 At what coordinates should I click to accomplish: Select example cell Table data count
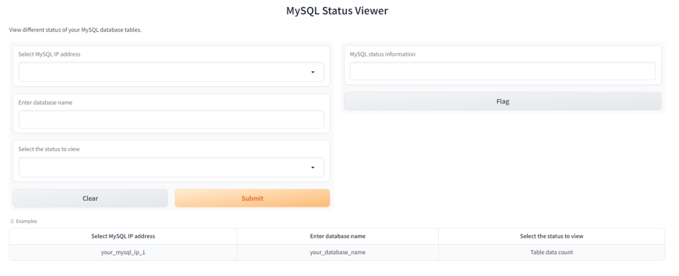click(551, 252)
